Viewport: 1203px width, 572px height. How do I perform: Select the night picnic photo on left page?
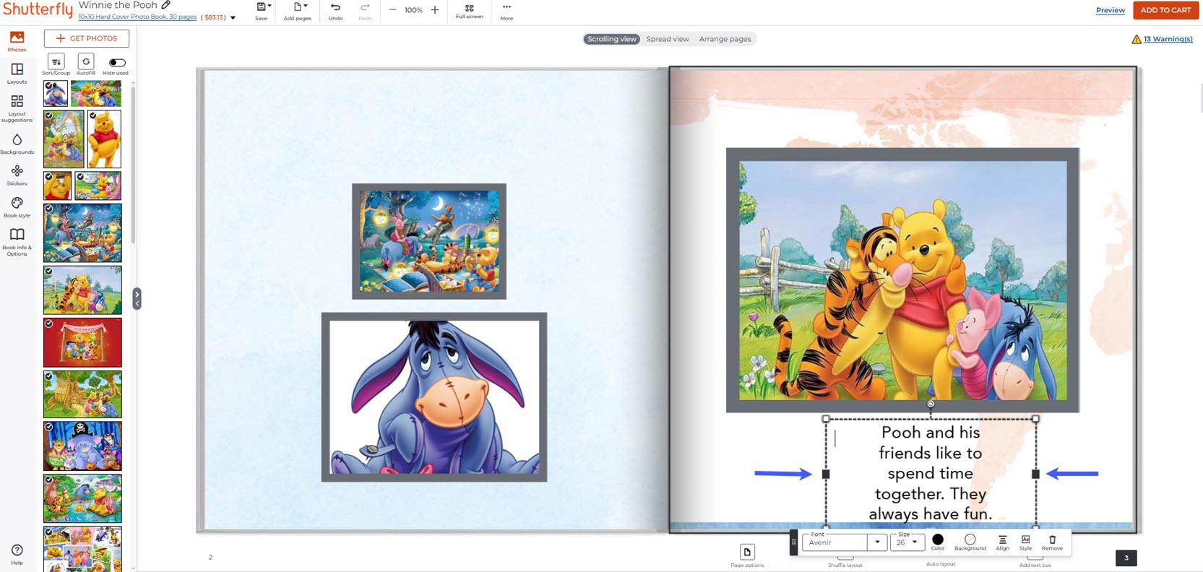(429, 241)
